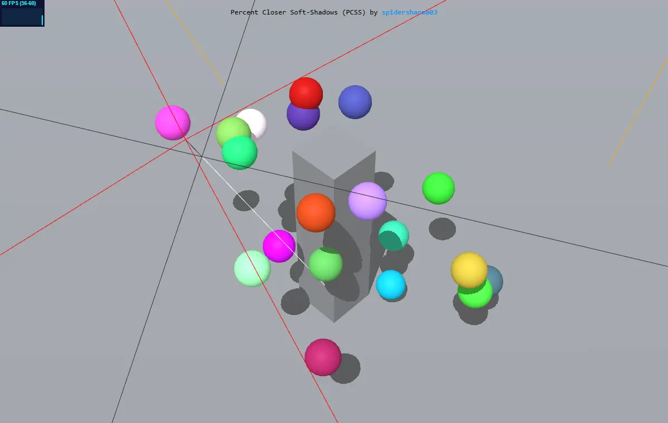
Task: Select the bright green sphere on the right
Action: [439, 188]
